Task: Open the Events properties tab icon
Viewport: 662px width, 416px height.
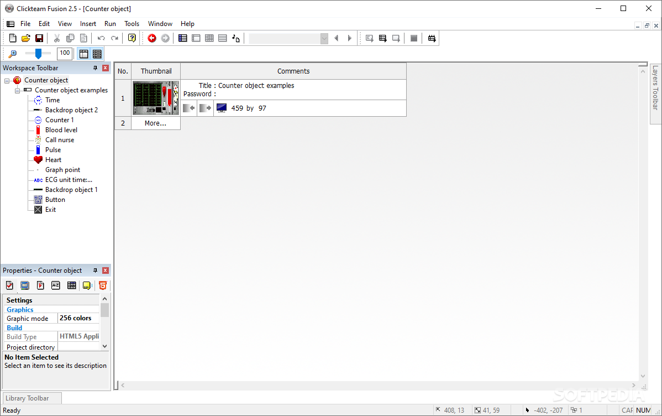Action: coord(71,285)
